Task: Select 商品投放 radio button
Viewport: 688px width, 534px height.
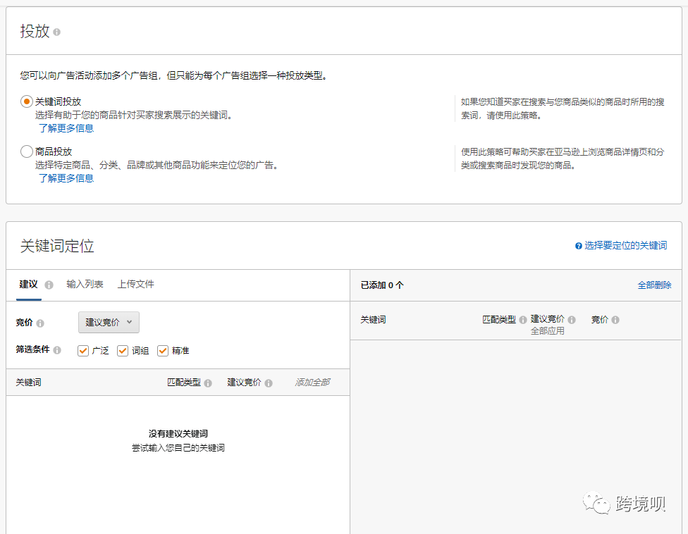Action: [x=27, y=151]
